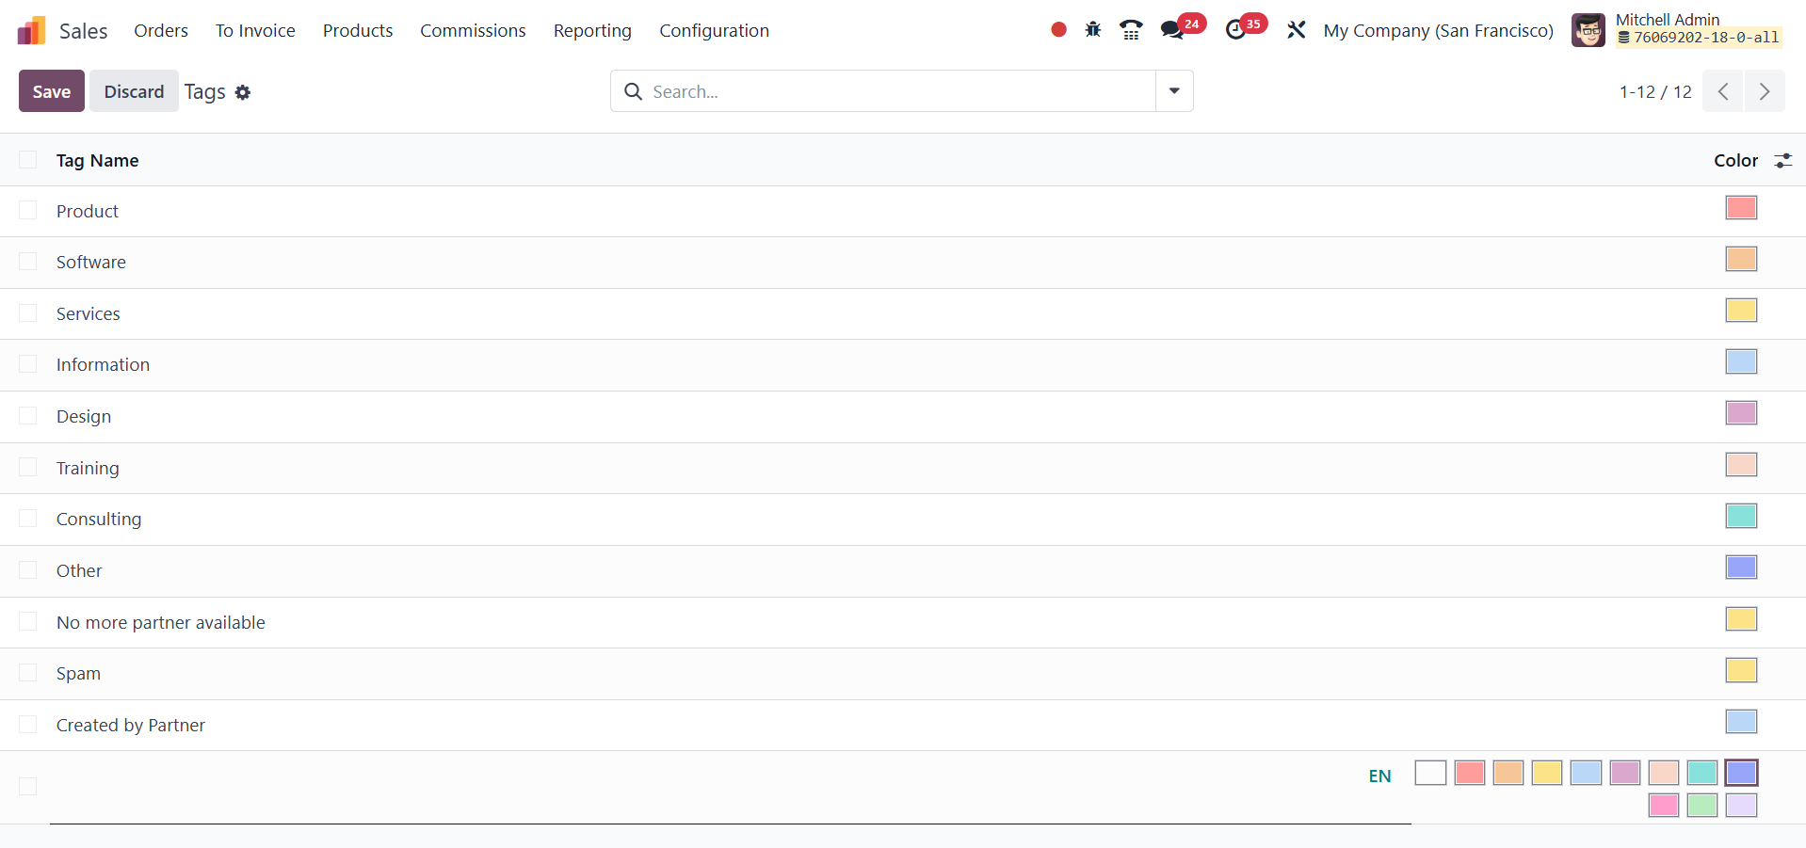Choose the teal swatch in the new-row palette
The height and width of the screenshot is (848, 1806).
coord(1702,773)
